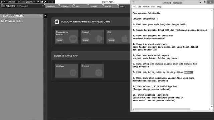This screenshot has height=120, width=214.
Task: Minimize the Notepad window
Action: pos(200,2)
